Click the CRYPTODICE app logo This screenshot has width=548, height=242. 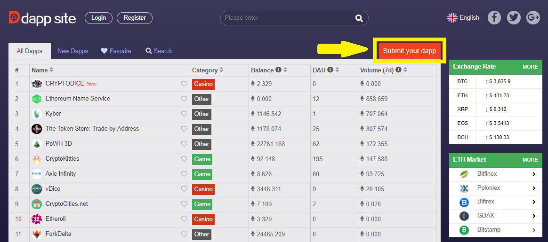[x=37, y=84]
